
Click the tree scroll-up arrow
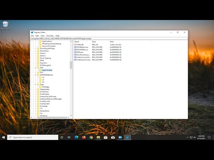[71, 41]
